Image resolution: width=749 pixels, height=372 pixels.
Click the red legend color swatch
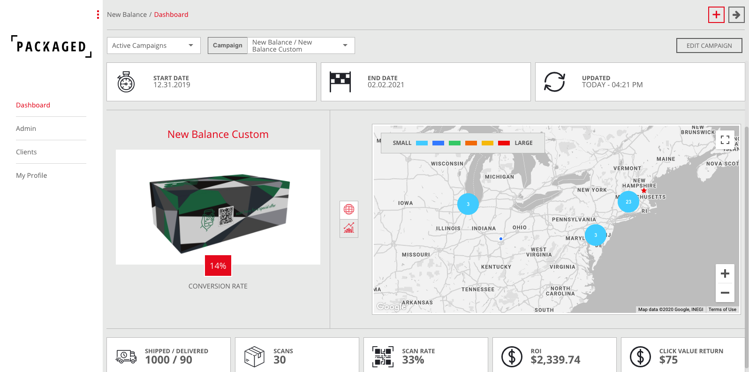pyautogui.click(x=504, y=143)
